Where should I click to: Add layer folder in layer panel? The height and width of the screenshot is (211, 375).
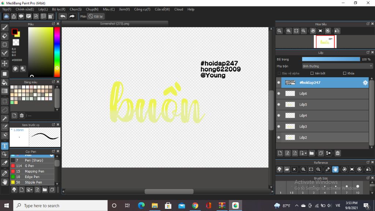click(311, 153)
